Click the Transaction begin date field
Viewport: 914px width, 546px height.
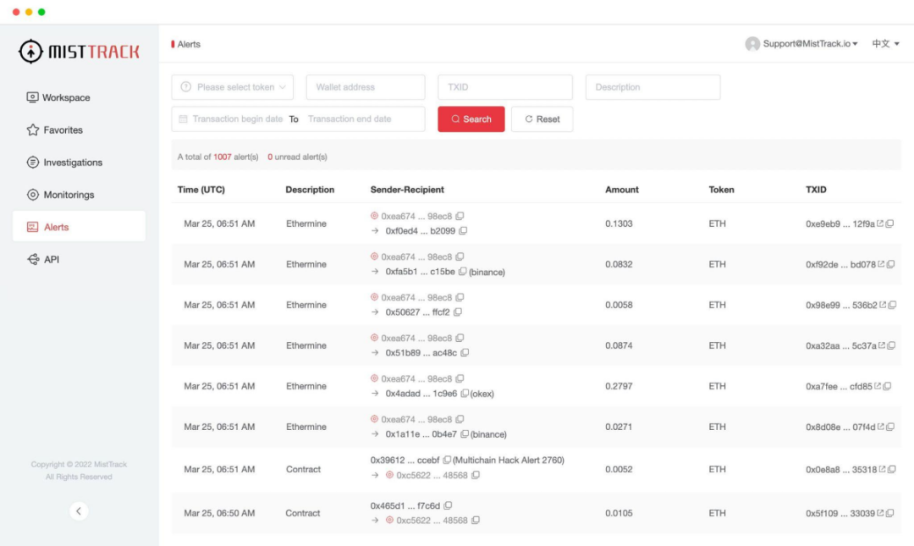237,119
